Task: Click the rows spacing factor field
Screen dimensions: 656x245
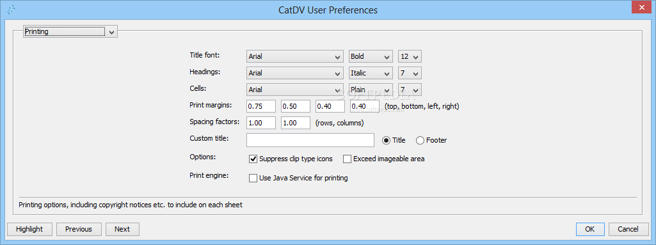Action: pos(261,123)
